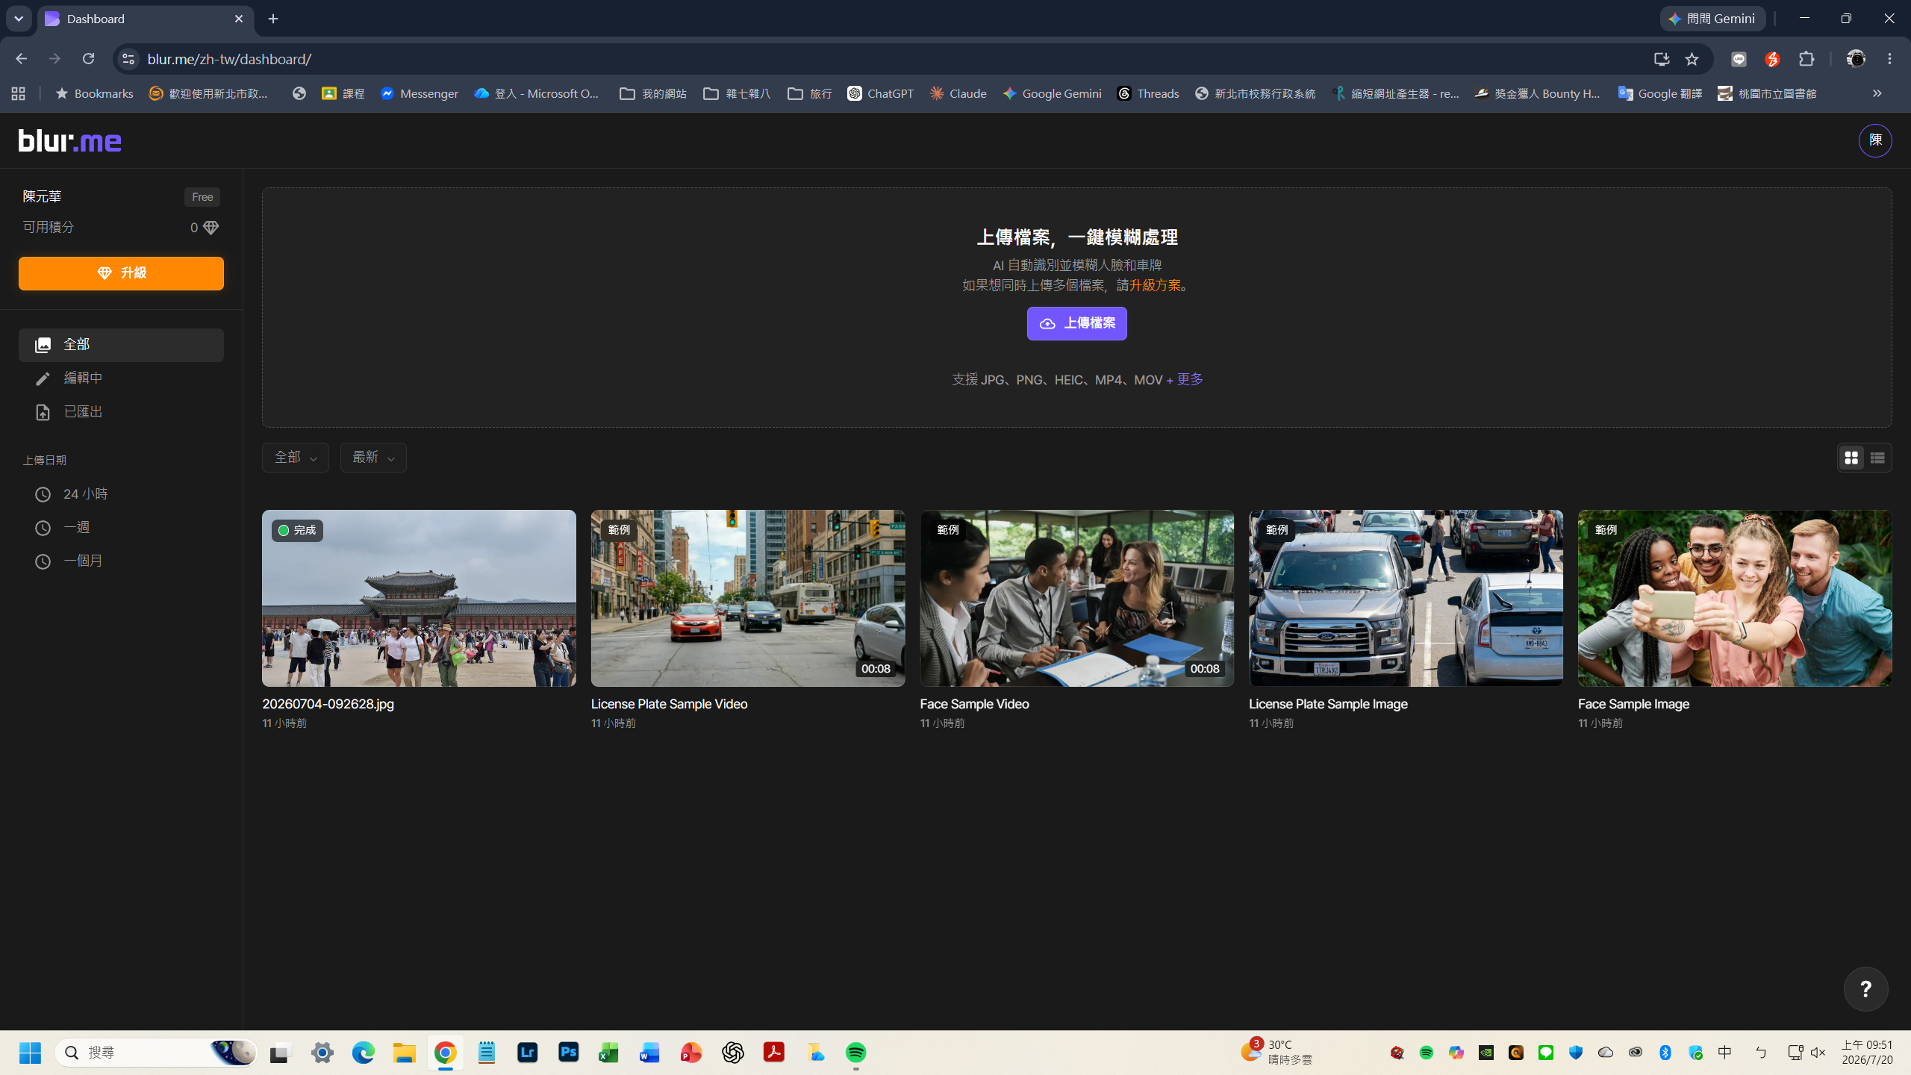1911x1075 pixels.
Task: Click the credits diamond icon
Action: click(211, 228)
